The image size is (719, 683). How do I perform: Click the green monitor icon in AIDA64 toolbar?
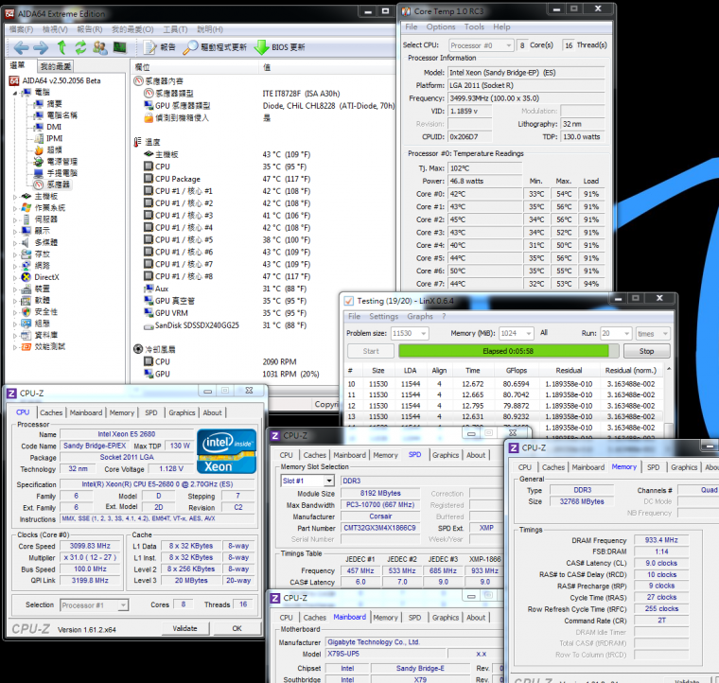(x=120, y=47)
